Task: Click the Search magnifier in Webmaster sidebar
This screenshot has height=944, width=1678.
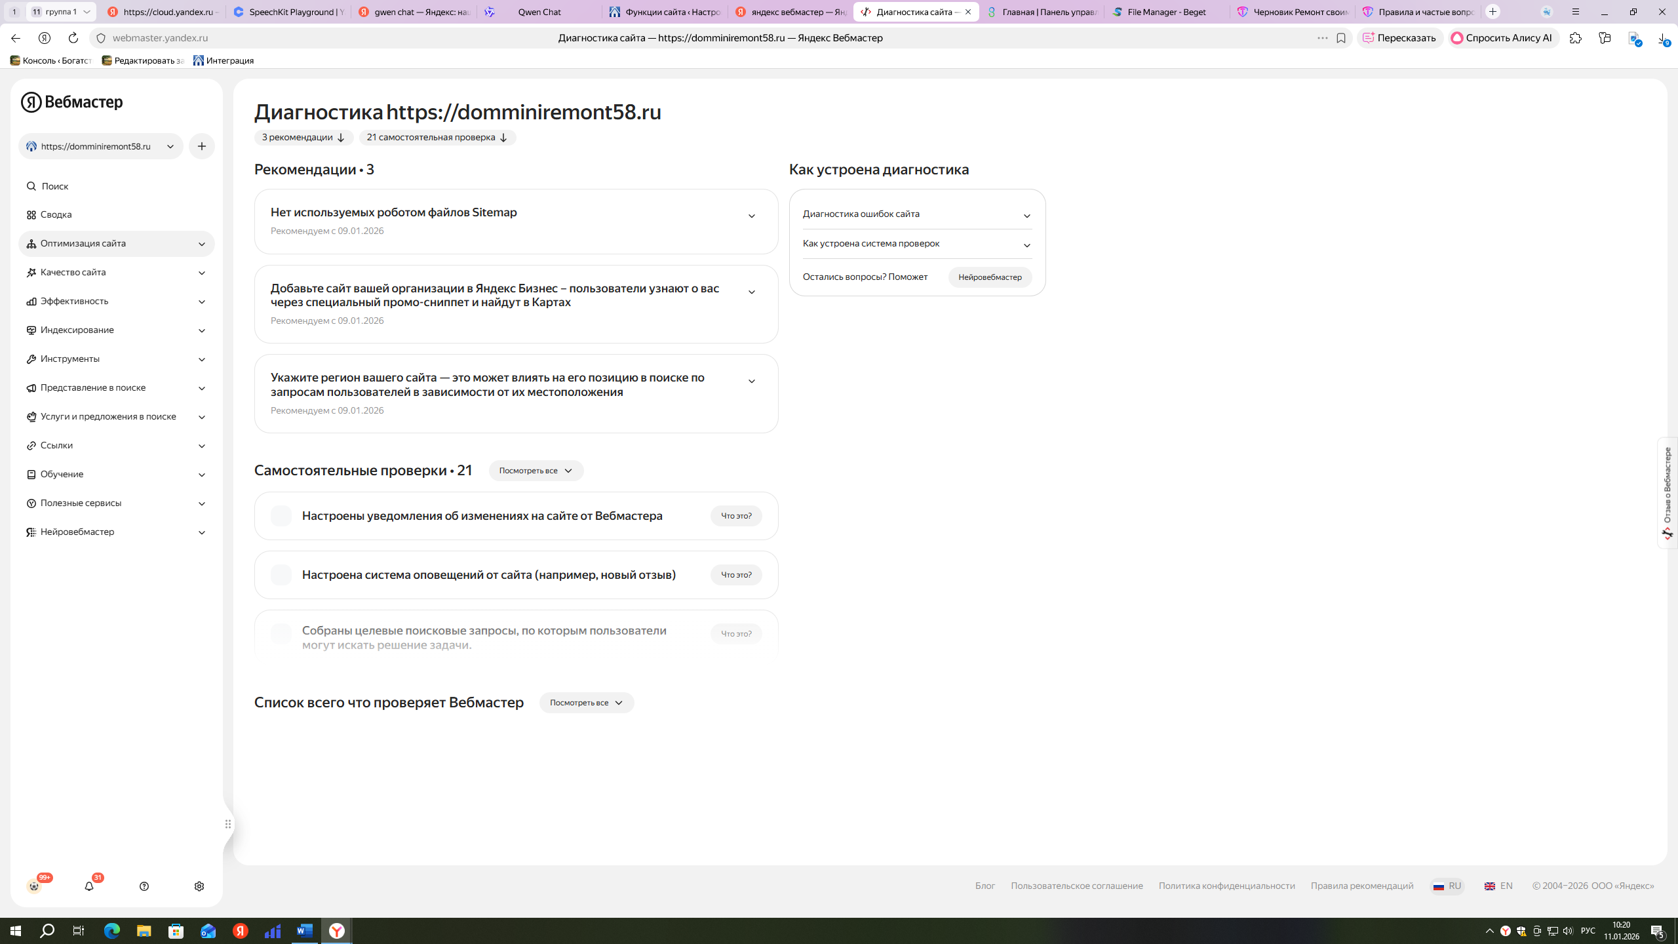Action: pos(31,186)
